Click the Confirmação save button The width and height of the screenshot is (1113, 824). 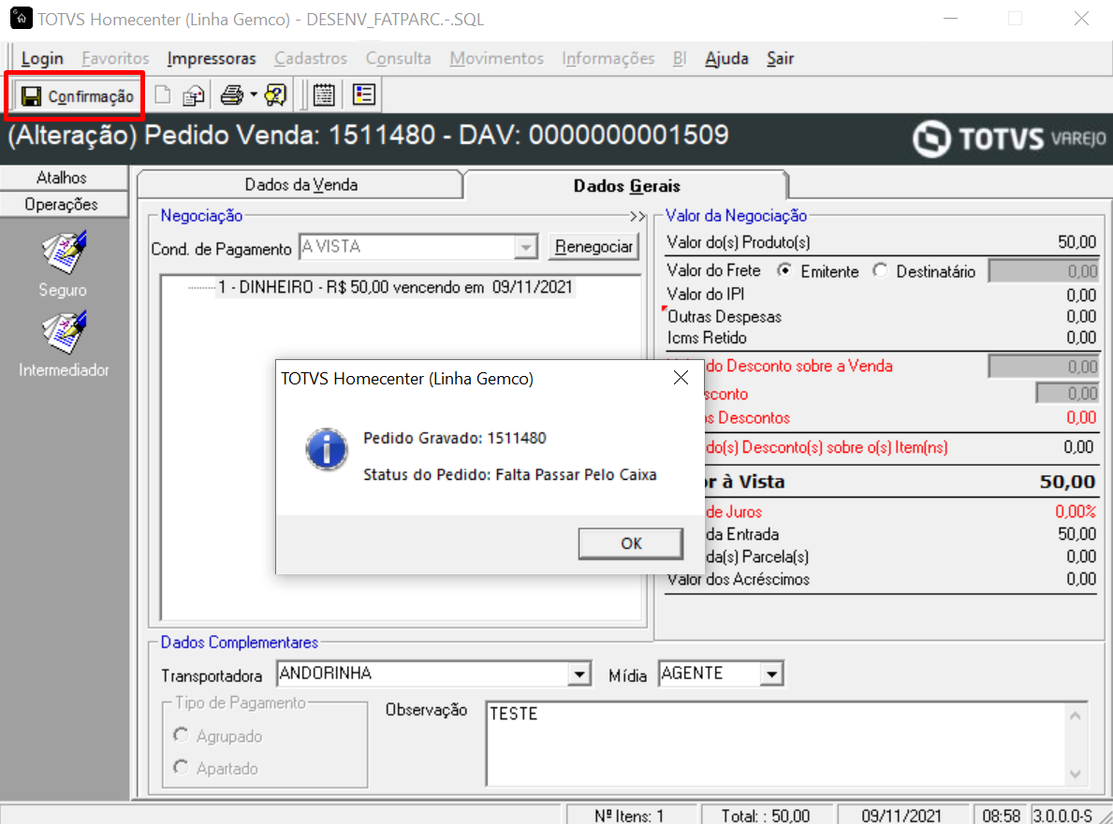click(76, 95)
